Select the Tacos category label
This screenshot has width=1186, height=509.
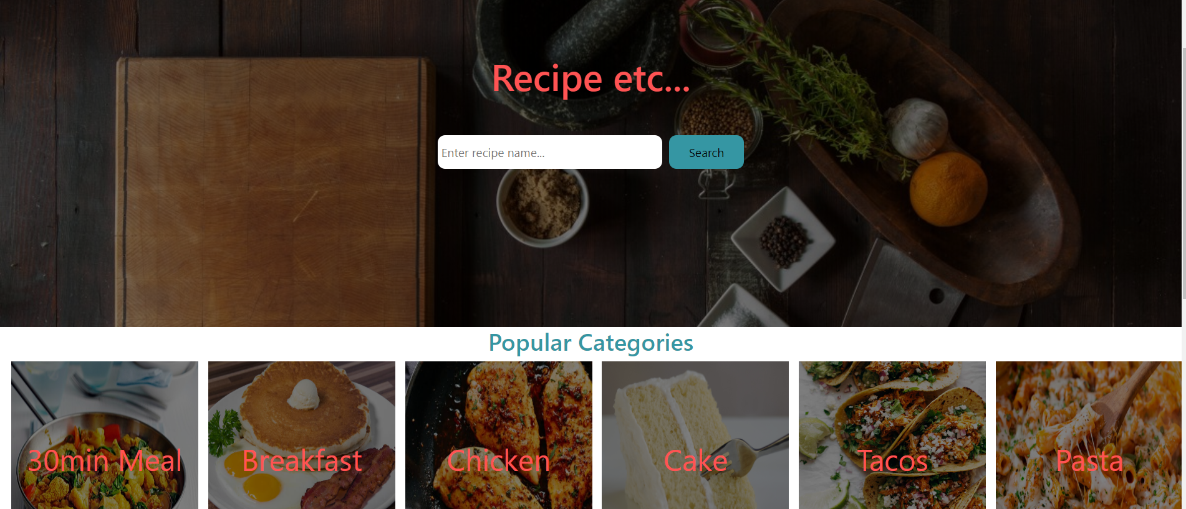click(x=892, y=461)
